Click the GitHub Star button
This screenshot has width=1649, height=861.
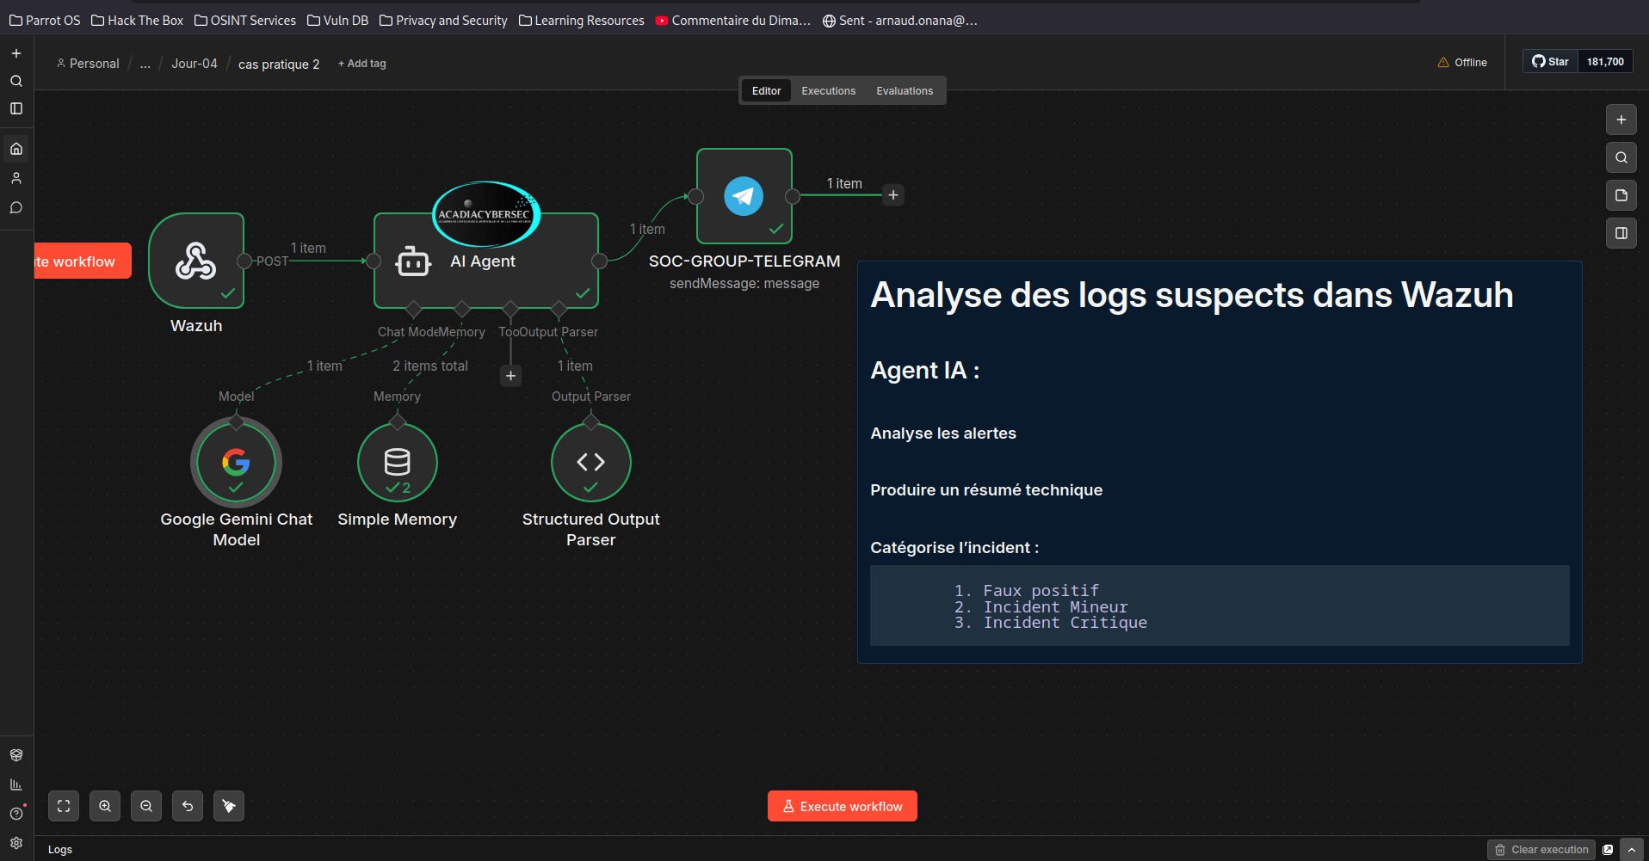(x=1550, y=62)
